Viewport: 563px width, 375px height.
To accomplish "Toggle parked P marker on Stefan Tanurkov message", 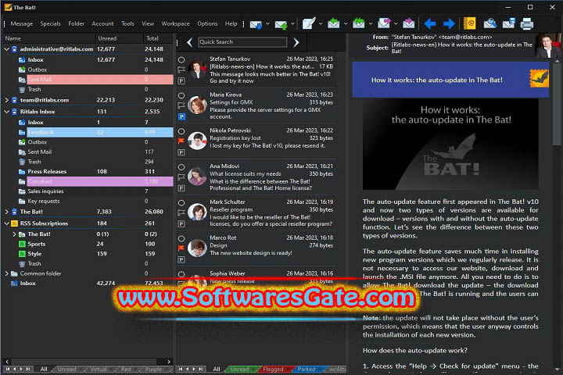I will click(181, 81).
